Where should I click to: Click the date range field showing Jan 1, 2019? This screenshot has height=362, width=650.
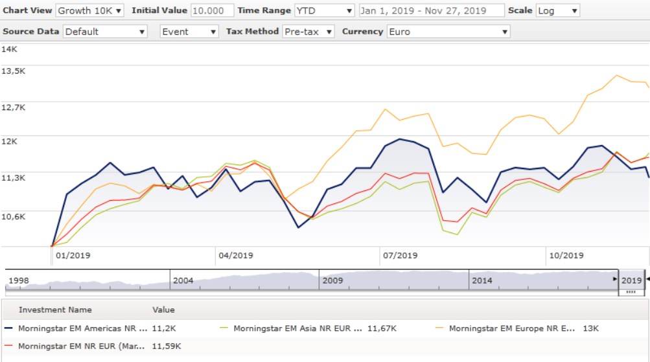point(431,10)
